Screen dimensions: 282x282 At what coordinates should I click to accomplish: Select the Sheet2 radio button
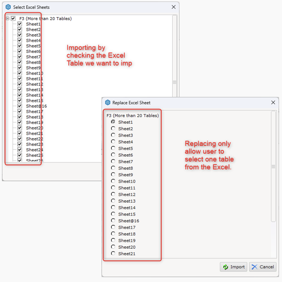[x=113, y=128]
